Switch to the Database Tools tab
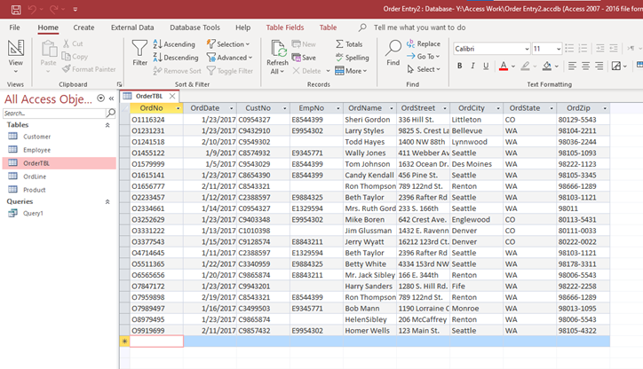This screenshot has height=369, width=643. [x=194, y=27]
